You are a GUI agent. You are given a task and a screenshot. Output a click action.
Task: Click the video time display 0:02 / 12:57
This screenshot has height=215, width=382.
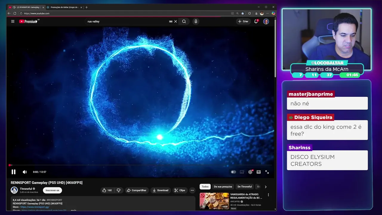click(39, 172)
